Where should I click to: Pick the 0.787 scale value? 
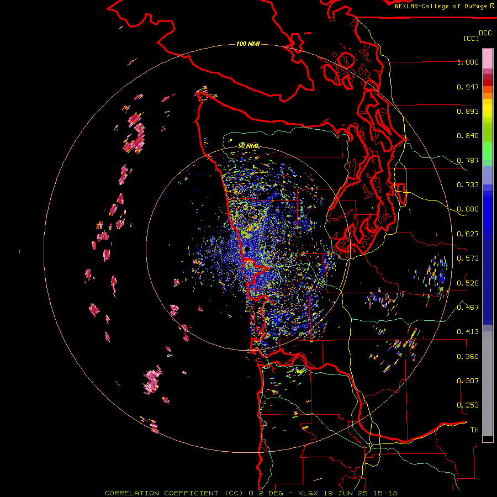pyautogui.click(x=468, y=160)
